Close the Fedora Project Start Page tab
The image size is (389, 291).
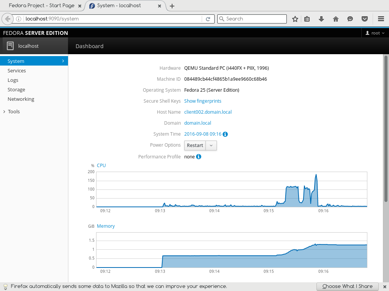(x=80, y=6)
